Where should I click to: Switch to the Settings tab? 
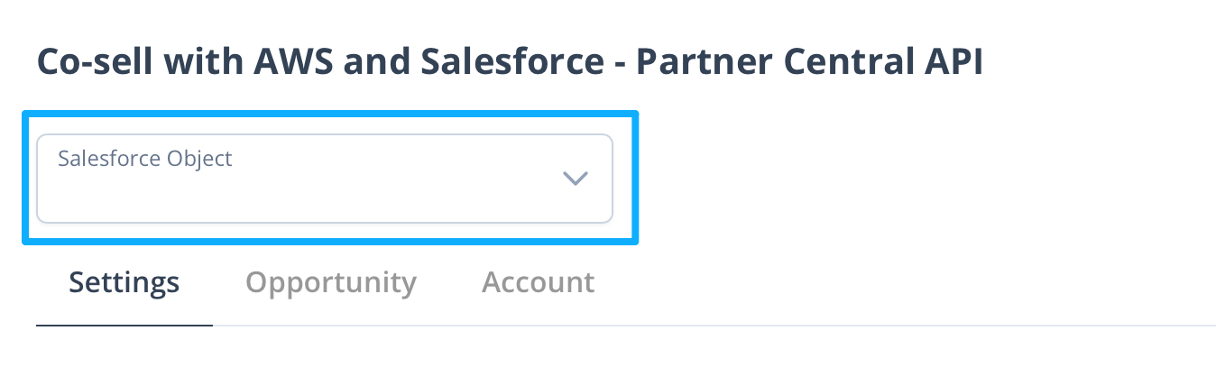(x=124, y=282)
